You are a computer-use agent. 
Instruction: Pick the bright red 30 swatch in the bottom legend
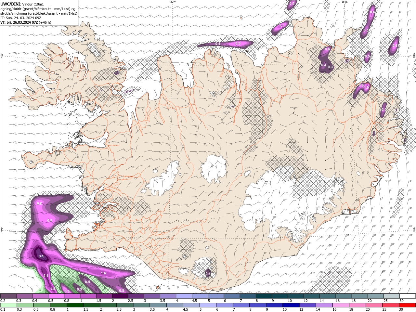click(407, 305)
